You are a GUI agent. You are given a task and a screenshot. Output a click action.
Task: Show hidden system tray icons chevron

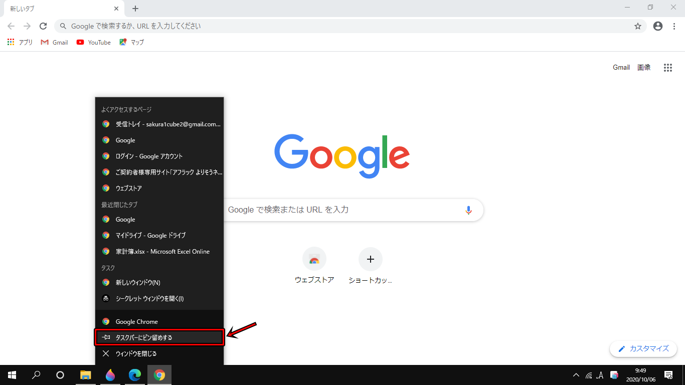click(x=576, y=375)
